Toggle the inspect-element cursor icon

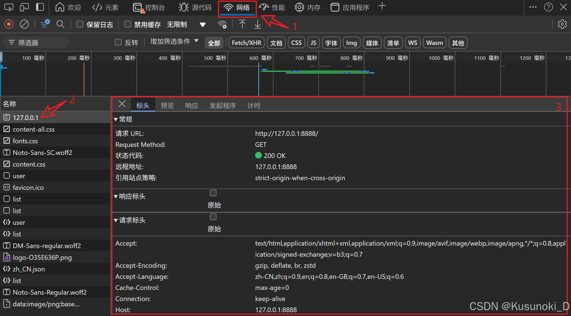click(x=9, y=7)
